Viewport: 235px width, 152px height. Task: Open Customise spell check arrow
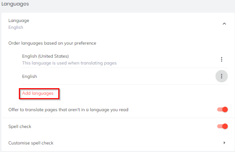[224, 143]
